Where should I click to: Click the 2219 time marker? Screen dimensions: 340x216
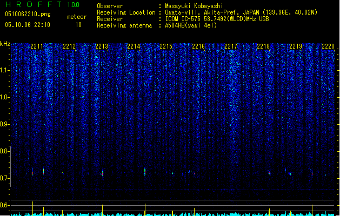(x=296, y=46)
